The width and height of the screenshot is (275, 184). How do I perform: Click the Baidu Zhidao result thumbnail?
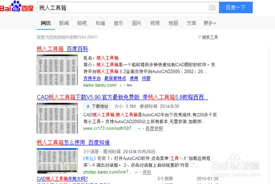point(57,161)
